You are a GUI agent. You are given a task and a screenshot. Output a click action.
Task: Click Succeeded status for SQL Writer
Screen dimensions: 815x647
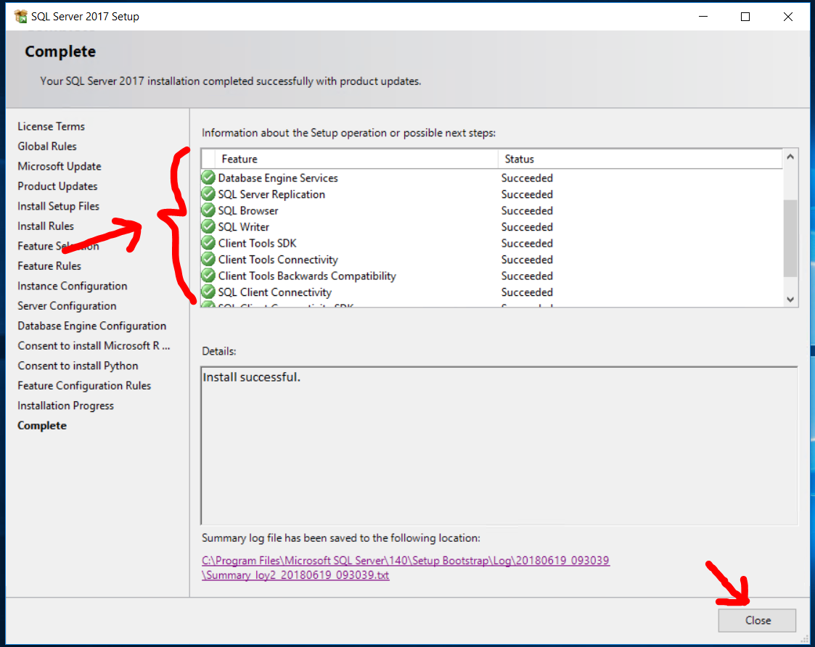(x=527, y=226)
